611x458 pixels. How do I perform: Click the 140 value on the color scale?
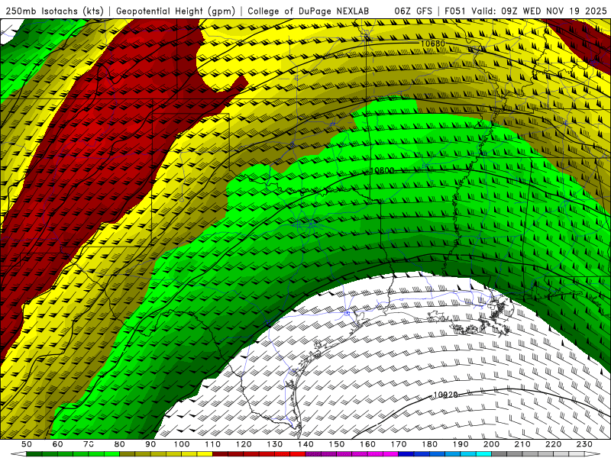305,444
